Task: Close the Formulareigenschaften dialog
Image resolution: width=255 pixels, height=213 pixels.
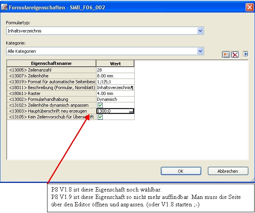Action: pos(250,7)
